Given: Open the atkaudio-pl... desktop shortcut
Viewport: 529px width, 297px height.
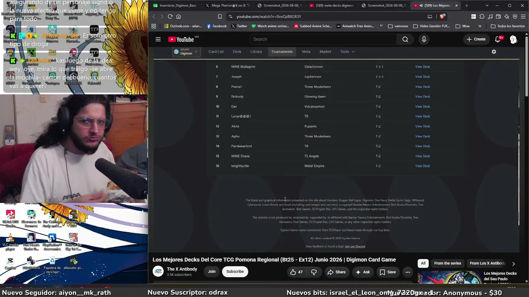Looking at the screenshot, I should 73,263.
